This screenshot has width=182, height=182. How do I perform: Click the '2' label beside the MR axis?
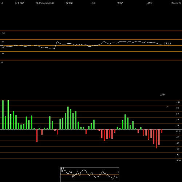pyautogui.click(x=167, y=107)
